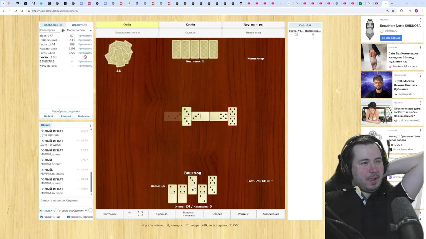Toggle the 'показать игроков' checkbox
This screenshot has height=239, width=426.
pos(69,217)
